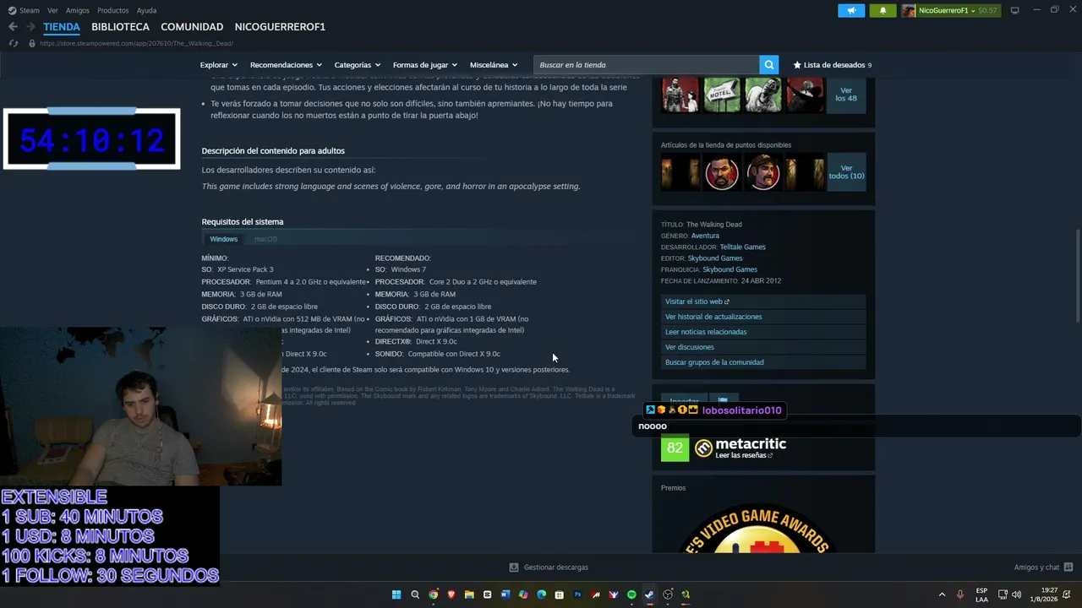Open the Productos menu
1082x608 pixels.
tap(113, 10)
